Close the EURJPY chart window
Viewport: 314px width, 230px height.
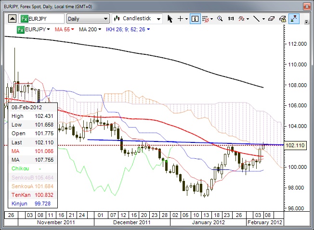307,6
